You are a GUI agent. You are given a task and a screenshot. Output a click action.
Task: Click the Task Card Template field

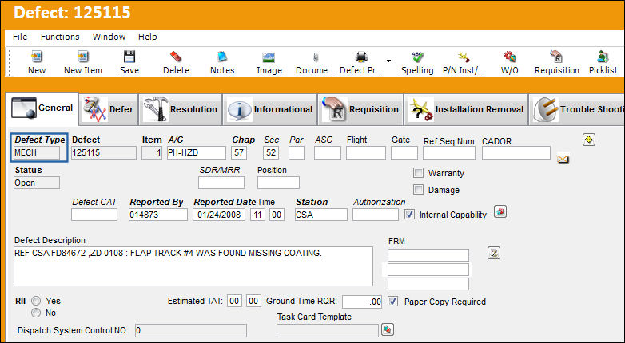point(328,330)
